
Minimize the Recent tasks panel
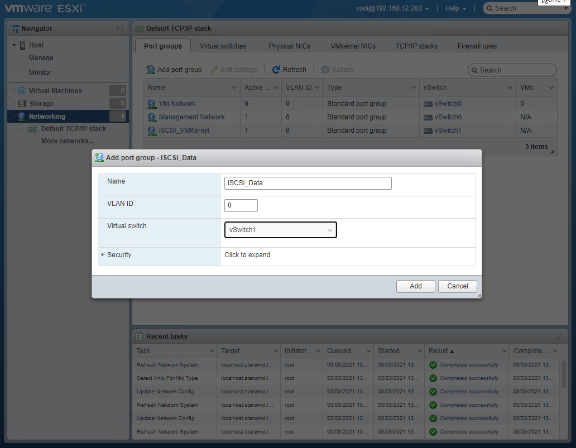[x=559, y=337]
